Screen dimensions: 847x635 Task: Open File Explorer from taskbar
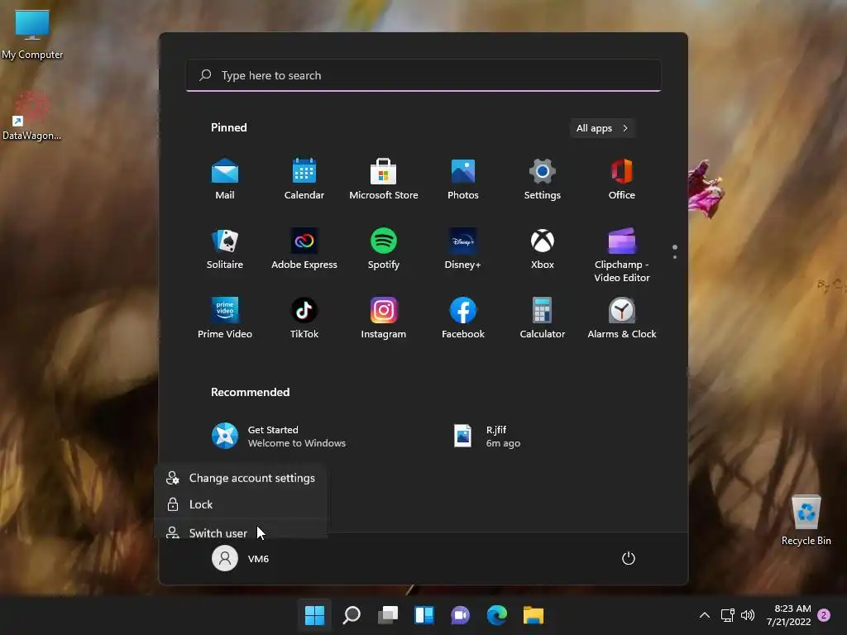[534, 615]
